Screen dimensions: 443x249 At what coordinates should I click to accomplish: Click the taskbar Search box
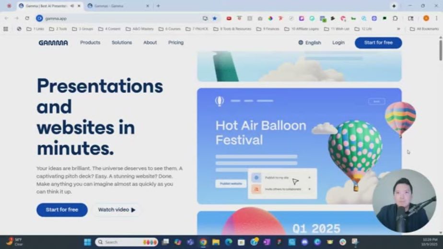coord(126,242)
